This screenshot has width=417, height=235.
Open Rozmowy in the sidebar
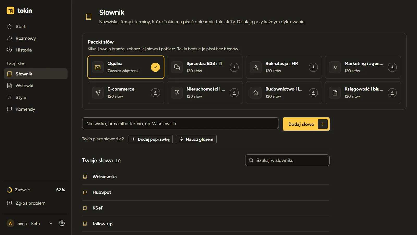(36, 38)
